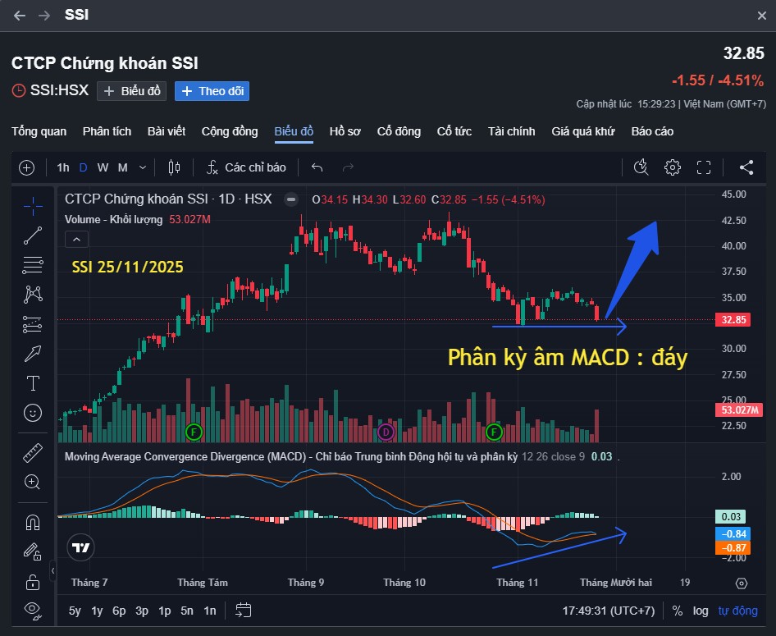
Task: Go forward with the right arrow
Action: [44, 16]
